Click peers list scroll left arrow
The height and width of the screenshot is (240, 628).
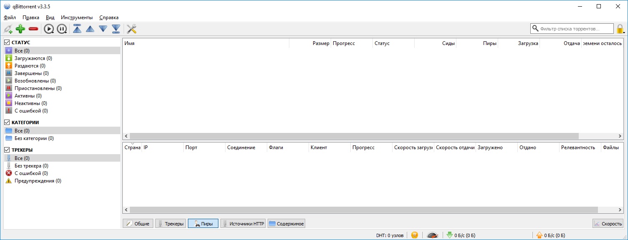[126, 210]
